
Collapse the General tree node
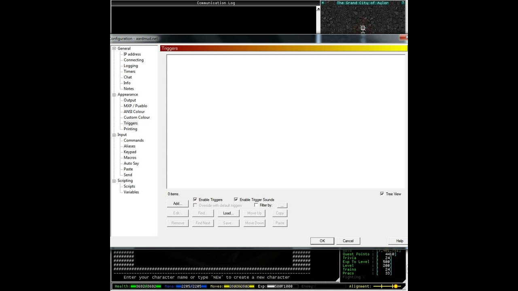pyautogui.click(x=114, y=48)
